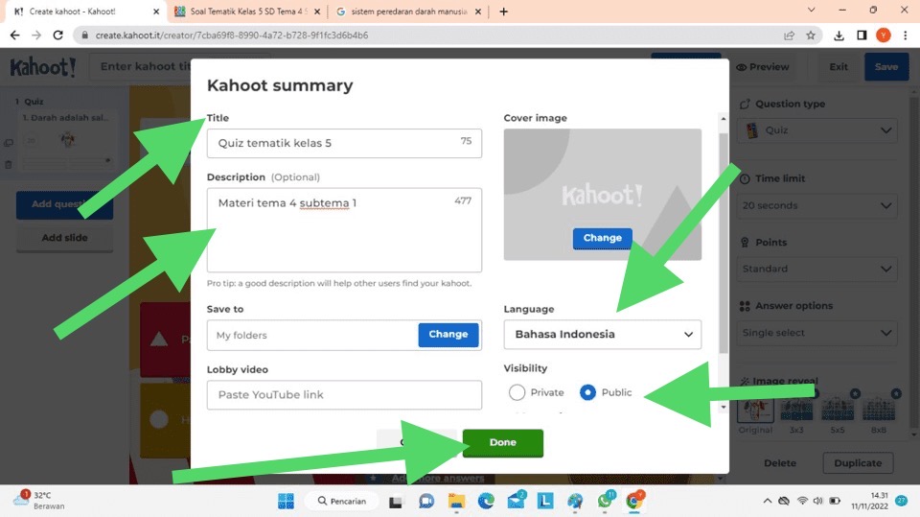Screen dimensions: 920x517
Task: Open the weather widget 32°C Berawan
Action: (38, 501)
